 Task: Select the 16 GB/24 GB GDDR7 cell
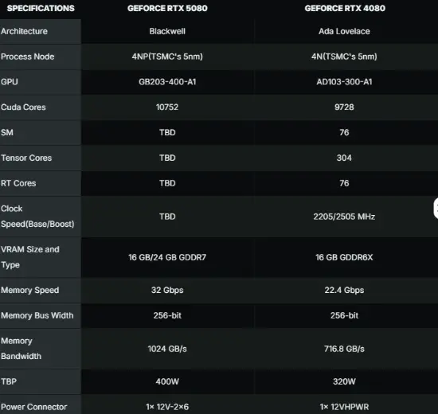pyautogui.click(x=167, y=258)
